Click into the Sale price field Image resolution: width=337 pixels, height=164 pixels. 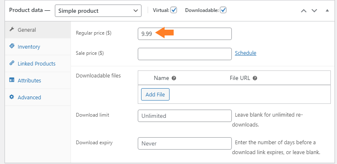click(185, 54)
